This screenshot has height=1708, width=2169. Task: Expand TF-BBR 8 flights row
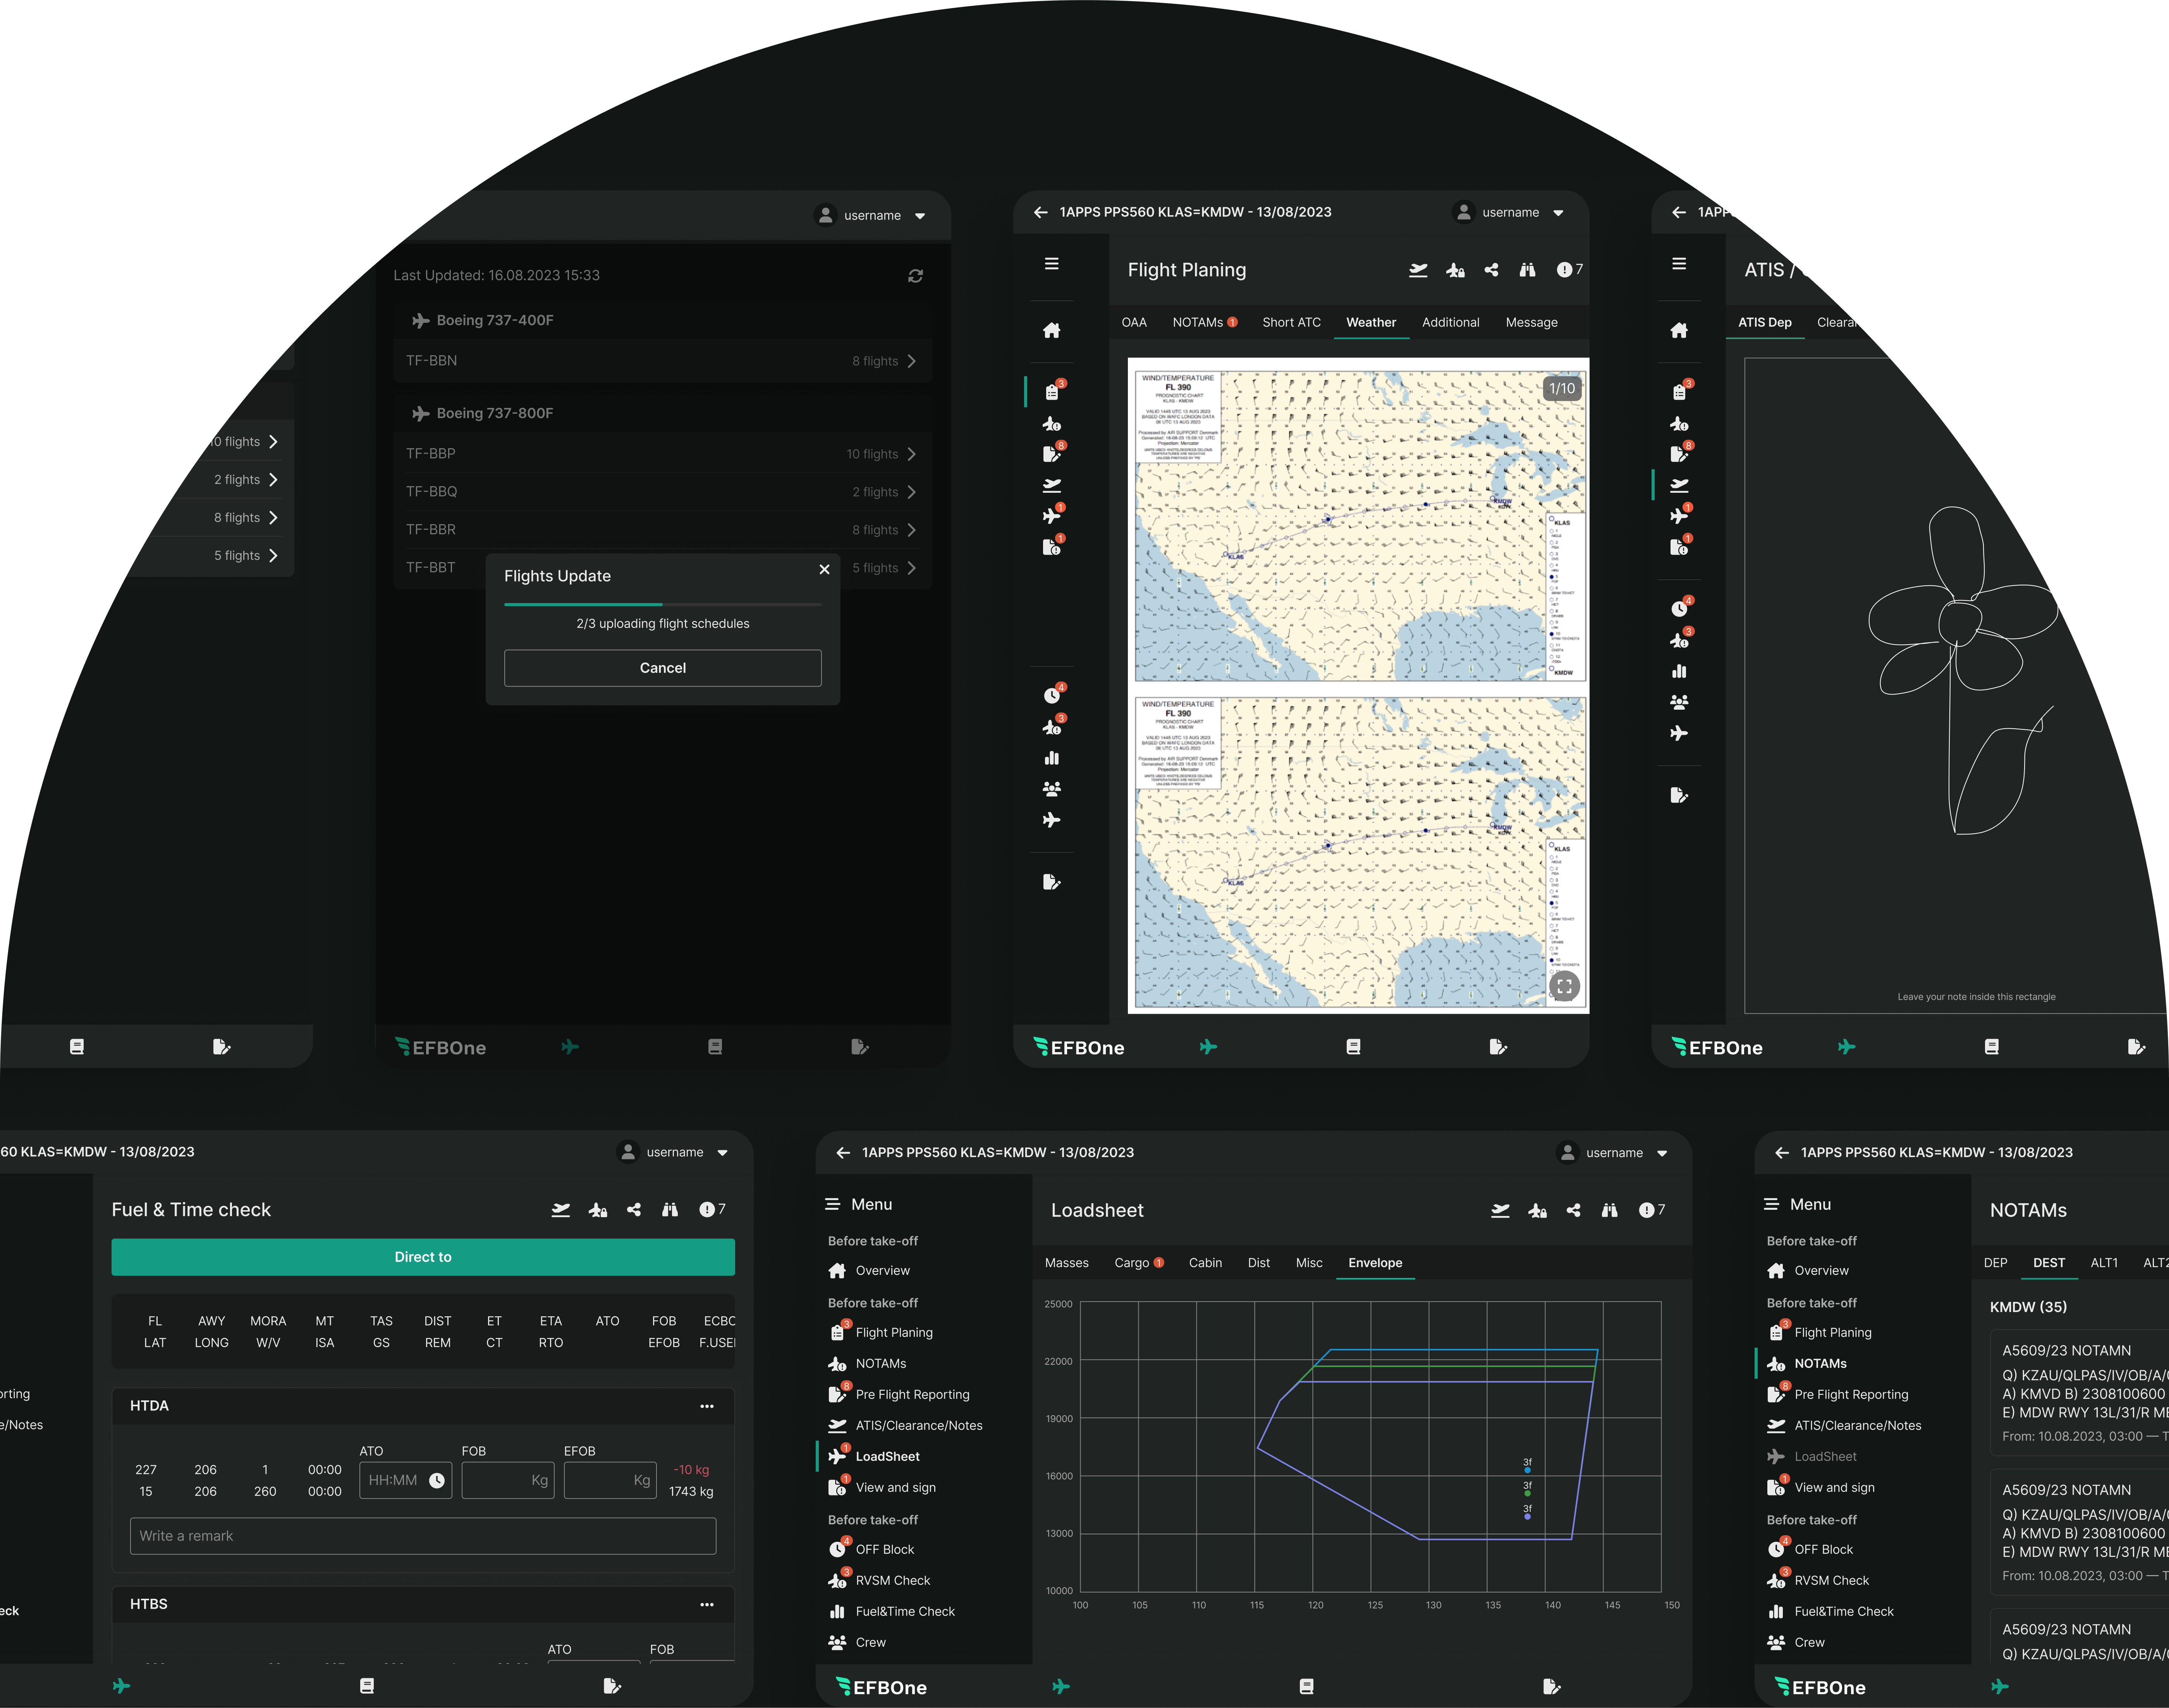tap(663, 530)
